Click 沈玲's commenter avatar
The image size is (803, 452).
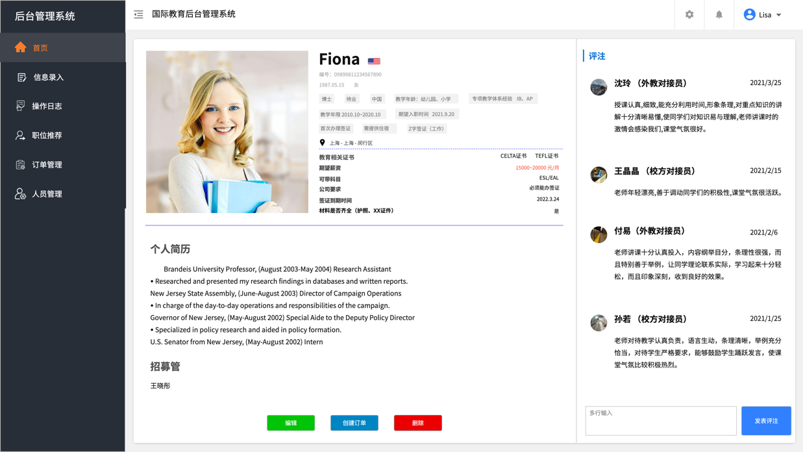click(x=599, y=86)
